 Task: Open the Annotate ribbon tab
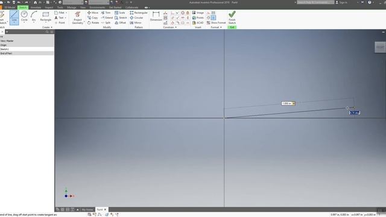click(36, 7)
